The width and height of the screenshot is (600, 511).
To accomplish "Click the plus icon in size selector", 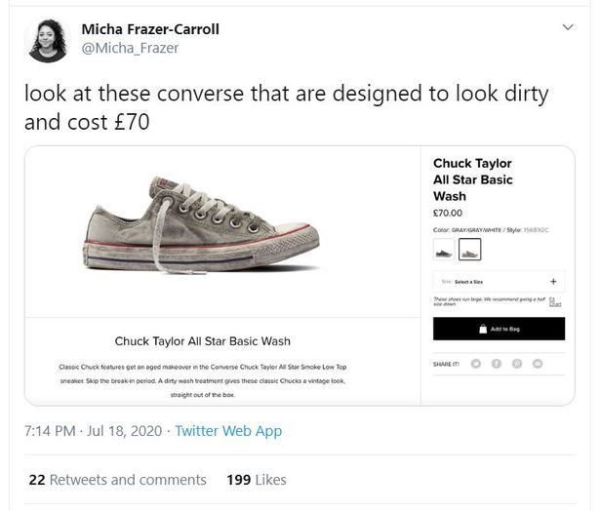I will click(x=553, y=281).
